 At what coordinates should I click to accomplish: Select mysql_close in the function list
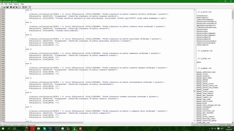[x=202, y=74]
